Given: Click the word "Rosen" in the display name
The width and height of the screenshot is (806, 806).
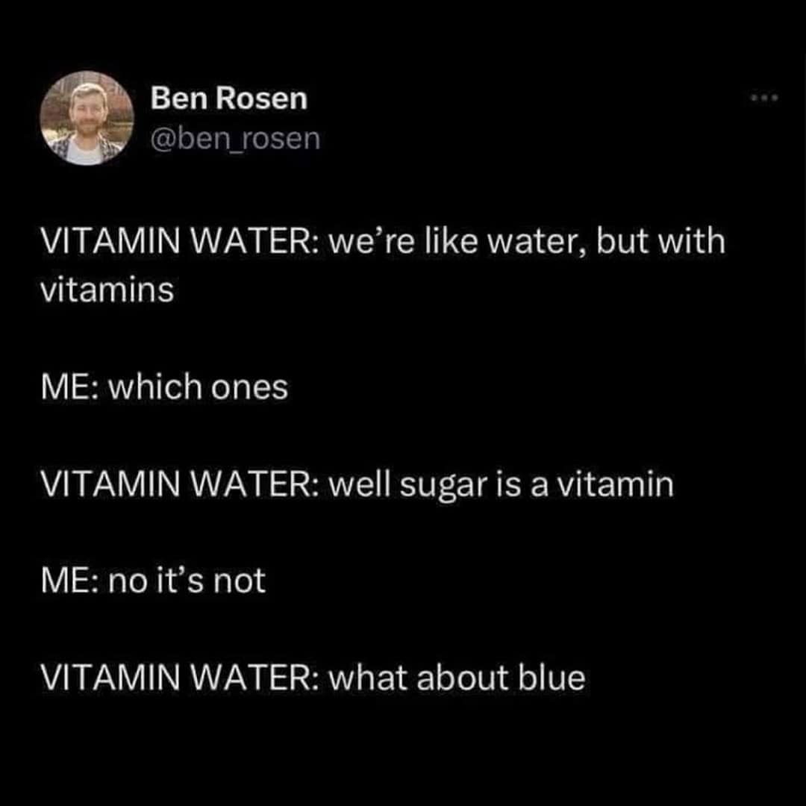Looking at the screenshot, I should (x=262, y=99).
